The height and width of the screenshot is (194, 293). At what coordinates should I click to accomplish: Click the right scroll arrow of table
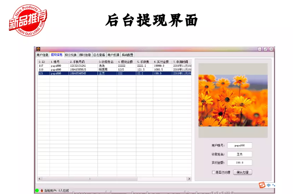pyautogui.click(x=189, y=179)
